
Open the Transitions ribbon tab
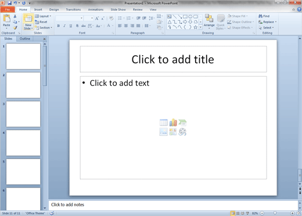73,9
